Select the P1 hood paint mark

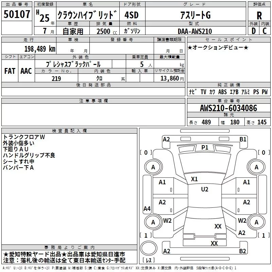205,148
